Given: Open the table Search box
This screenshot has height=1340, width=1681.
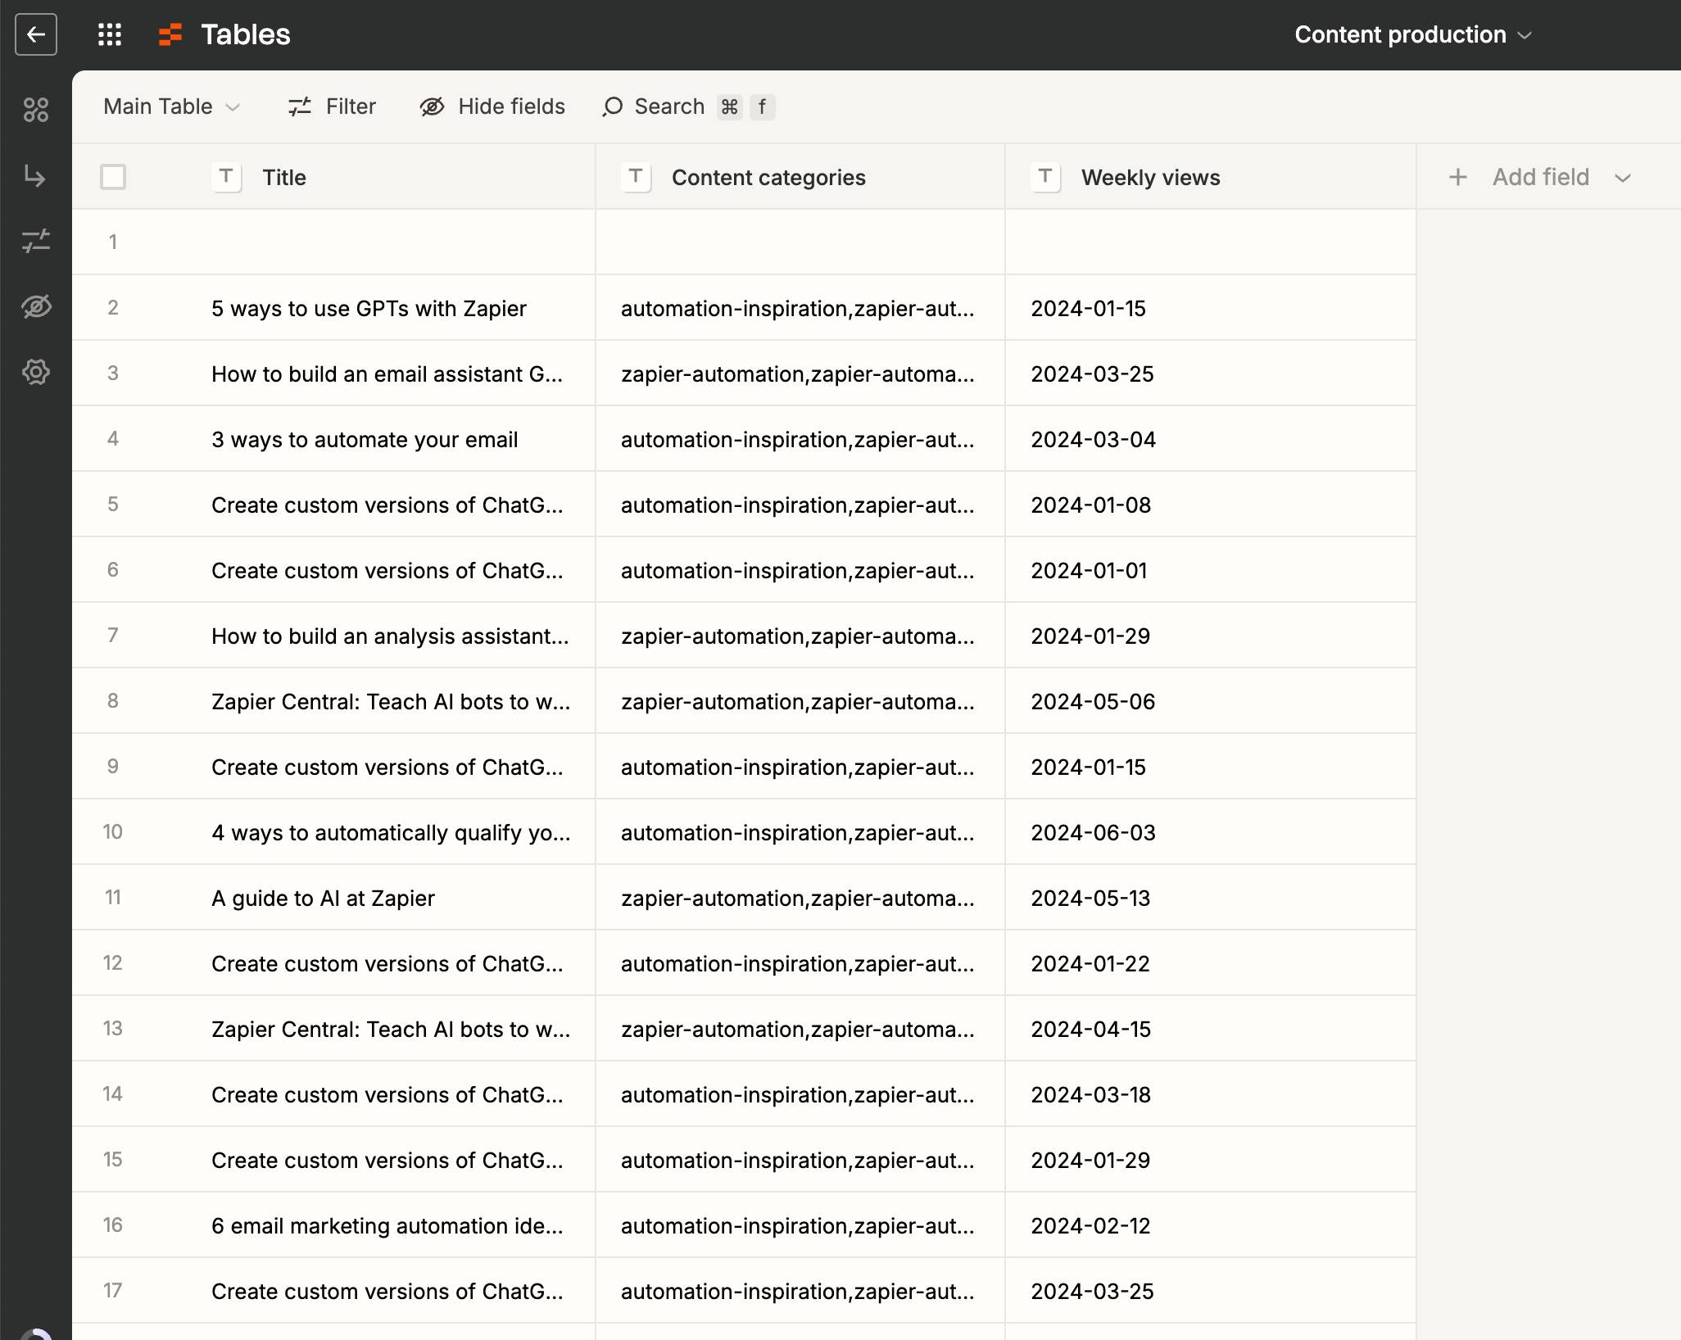Looking at the screenshot, I should coord(688,106).
